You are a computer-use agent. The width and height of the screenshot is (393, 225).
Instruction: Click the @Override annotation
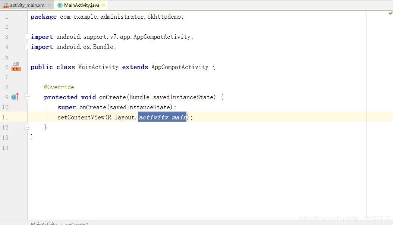[59, 87]
